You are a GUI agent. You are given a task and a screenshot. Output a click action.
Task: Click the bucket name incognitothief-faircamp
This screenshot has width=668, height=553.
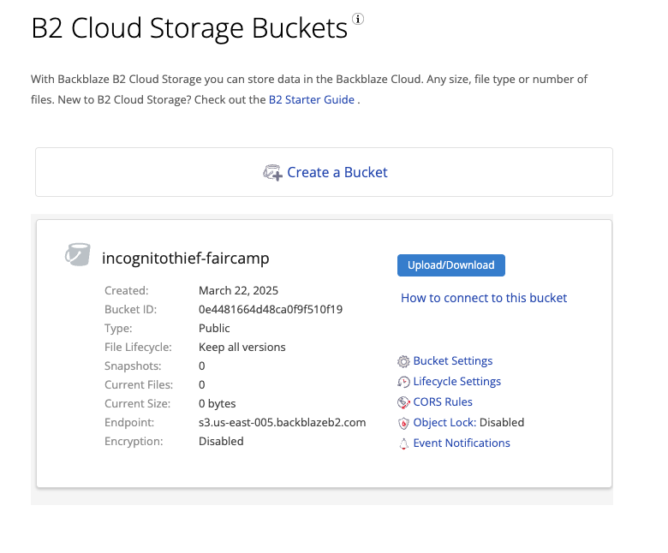(185, 259)
